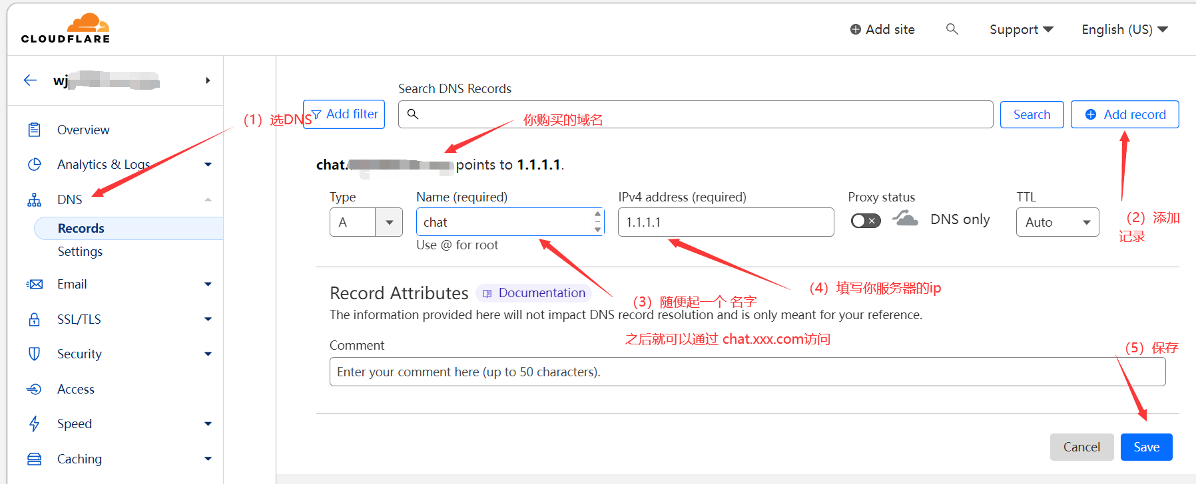Save the DNS record
1196x484 pixels.
pos(1146,447)
